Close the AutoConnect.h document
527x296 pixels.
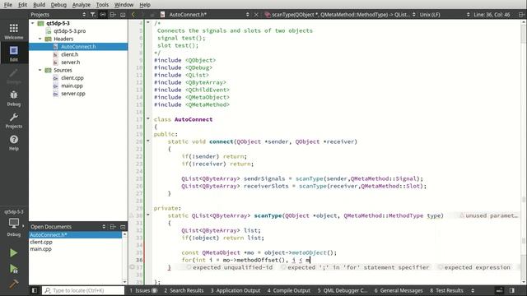click(256, 15)
